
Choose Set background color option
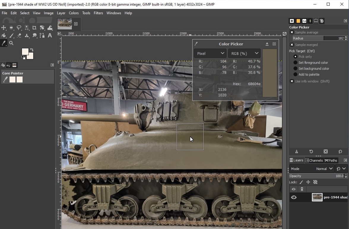tap(295, 69)
